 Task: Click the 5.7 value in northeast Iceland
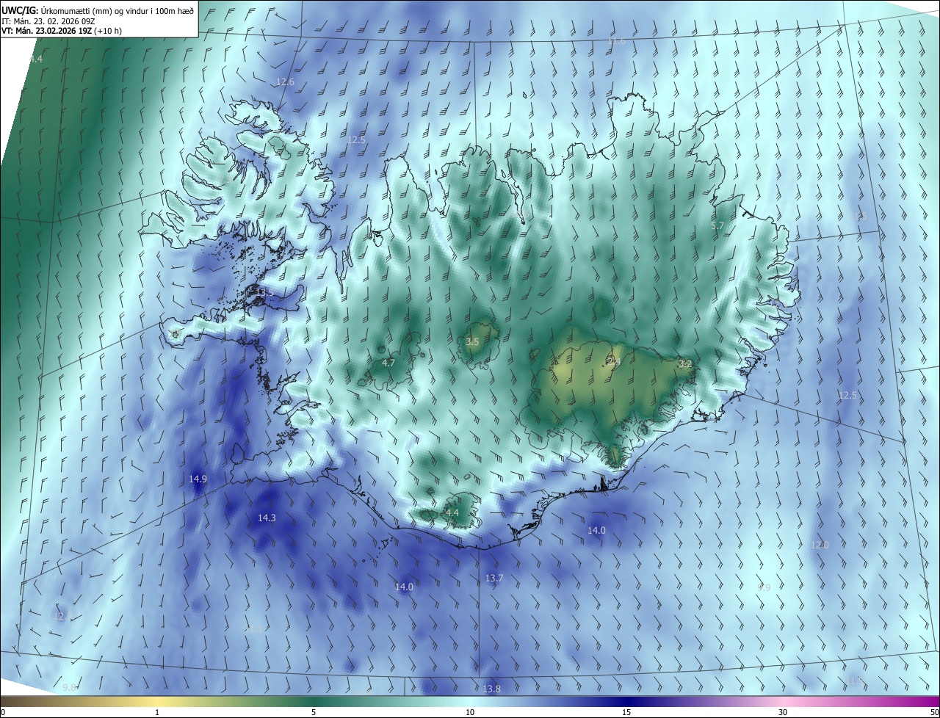click(718, 225)
